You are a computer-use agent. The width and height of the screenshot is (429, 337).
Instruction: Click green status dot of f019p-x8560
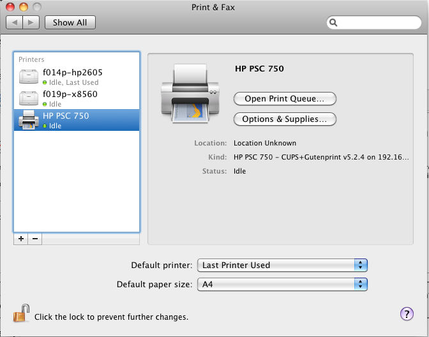coord(45,104)
